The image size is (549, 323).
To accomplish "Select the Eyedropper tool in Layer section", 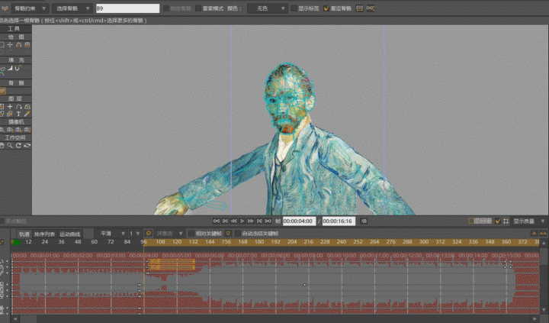I will tap(27, 114).
